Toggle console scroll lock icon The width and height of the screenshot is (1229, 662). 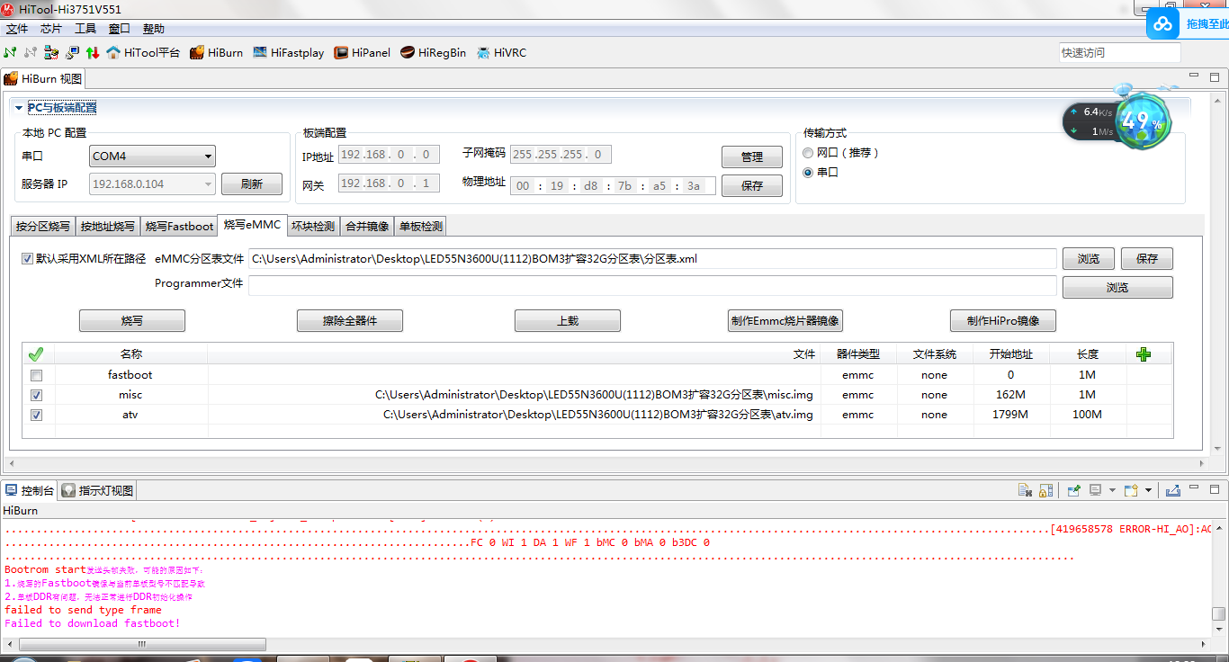pos(1045,490)
